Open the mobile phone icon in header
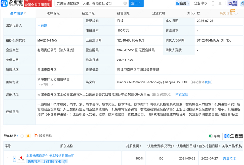The height and width of the screenshot is (165, 244). point(213,3)
